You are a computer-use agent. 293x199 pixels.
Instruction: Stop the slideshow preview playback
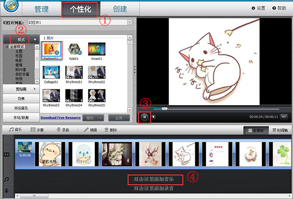point(153,117)
